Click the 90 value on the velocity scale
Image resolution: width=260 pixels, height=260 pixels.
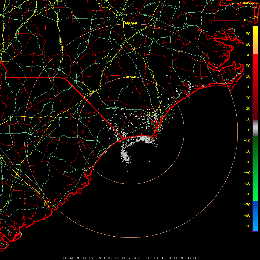point(248,34)
